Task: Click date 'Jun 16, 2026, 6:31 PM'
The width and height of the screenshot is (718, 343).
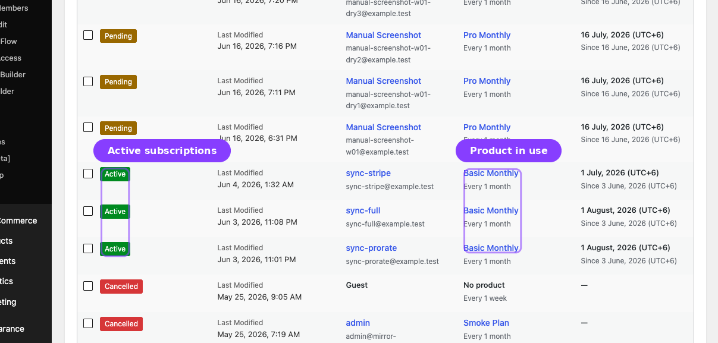Action: [x=257, y=139]
